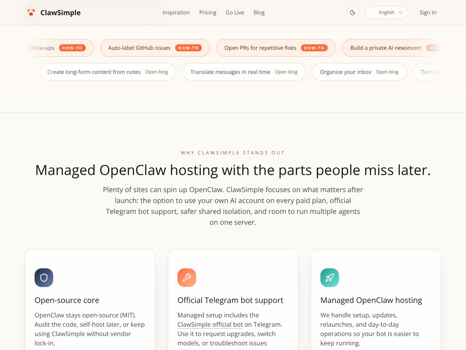This screenshot has height=350, width=466.
Task: Click the WHY CLAWSIMPLE STANDS OUT label
Action: [x=233, y=153]
